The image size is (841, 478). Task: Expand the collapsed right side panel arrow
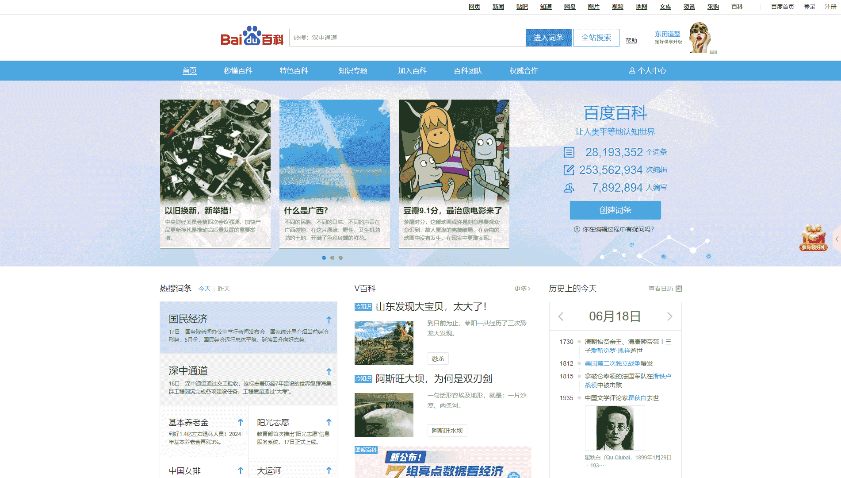837,239
